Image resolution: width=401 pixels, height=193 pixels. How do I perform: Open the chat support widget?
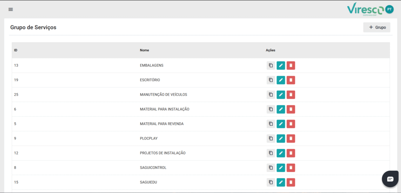point(390,179)
